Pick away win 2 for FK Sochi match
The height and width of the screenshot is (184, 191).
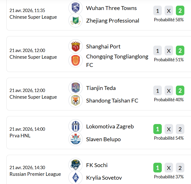coord(180,168)
